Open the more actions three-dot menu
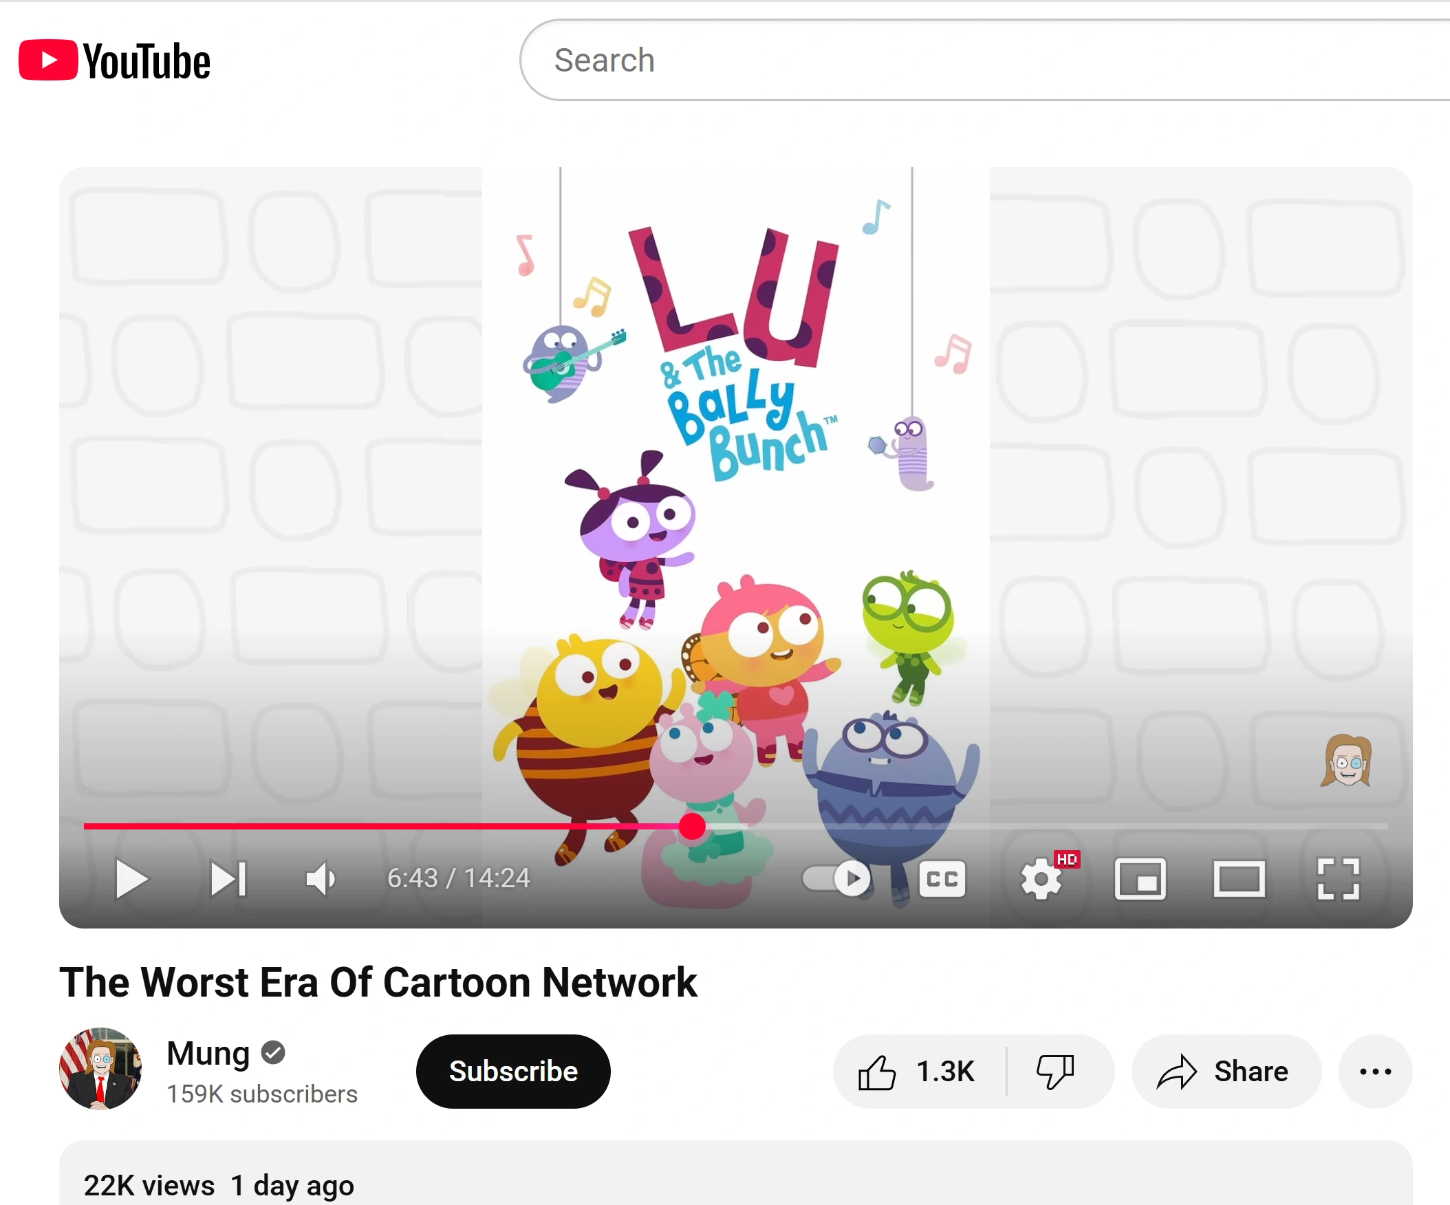 [1375, 1072]
